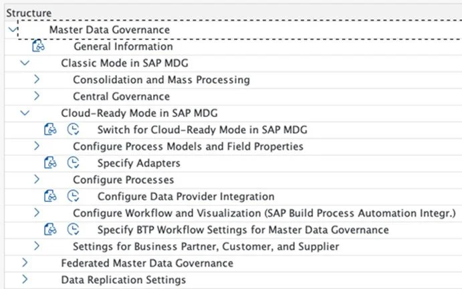Collapse Cloud-Ready Mode in SAP MDG
Viewport: 462px width, 289px height.
[x=25, y=113]
